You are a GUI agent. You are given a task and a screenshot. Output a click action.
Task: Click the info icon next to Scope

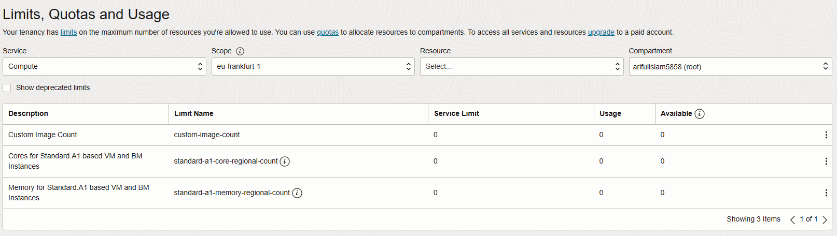tap(240, 51)
